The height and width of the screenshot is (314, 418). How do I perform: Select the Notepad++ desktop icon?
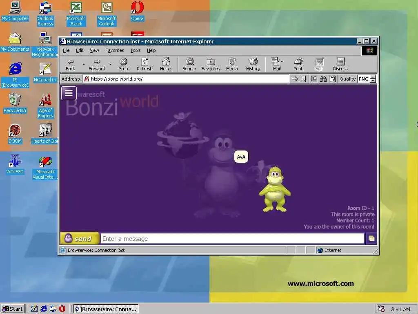tap(46, 72)
